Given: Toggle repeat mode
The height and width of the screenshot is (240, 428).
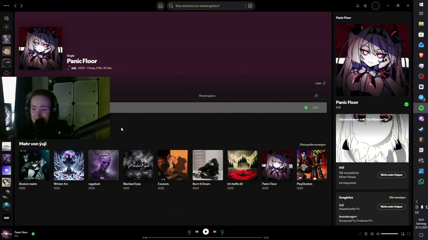Looking at the screenshot, I should [x=222, y=232].
